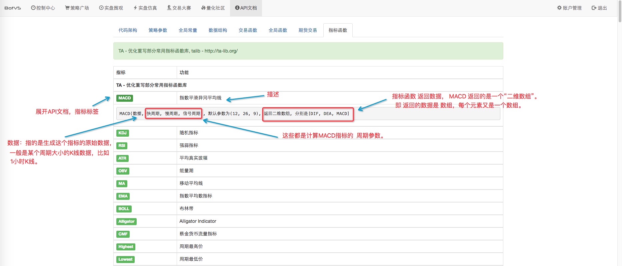Expand the MA indicator badge

(x=122, y=184)
